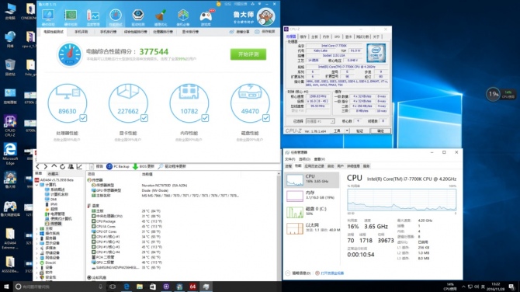Go back in AIDA64 toolbar
The height and width of the screenshot is (292, 520).
click(x=38, y=166)
